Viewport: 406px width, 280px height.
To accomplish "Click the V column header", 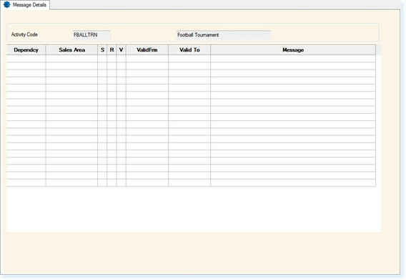I will 122,50.
